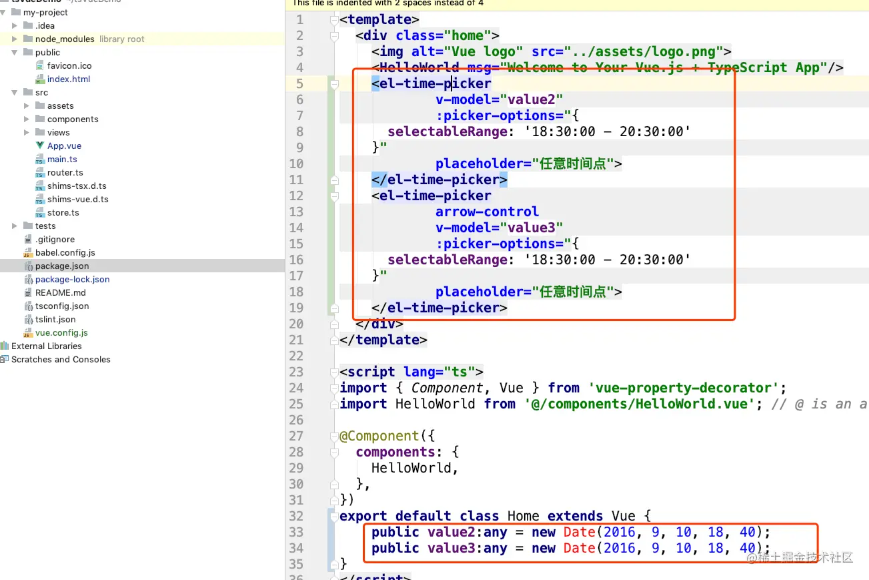Expand the components folder arrow
This screenshot has height=580, width=869.
tap(27, 119)
